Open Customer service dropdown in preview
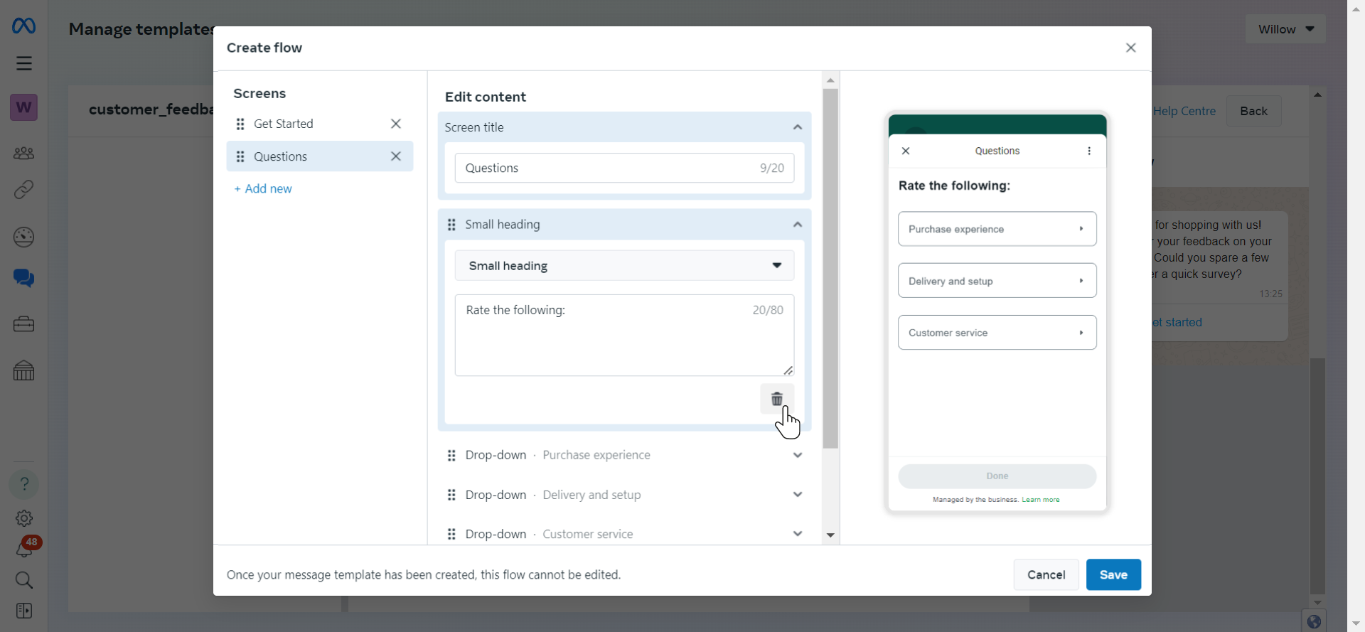This screenshot has width=1365, height=632. click(x=997, y=333)
